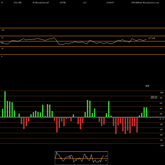Click the 0 level label on RSI panel
The image size is (165, 165).
(2, 56)
